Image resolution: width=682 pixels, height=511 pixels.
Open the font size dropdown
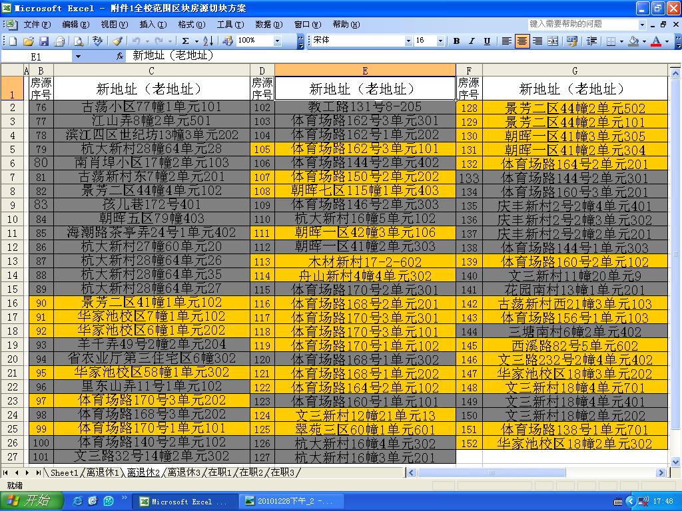(x=441, y=41)
